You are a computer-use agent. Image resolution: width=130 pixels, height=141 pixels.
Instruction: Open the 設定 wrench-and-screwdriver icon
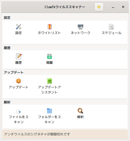[19, 27]
